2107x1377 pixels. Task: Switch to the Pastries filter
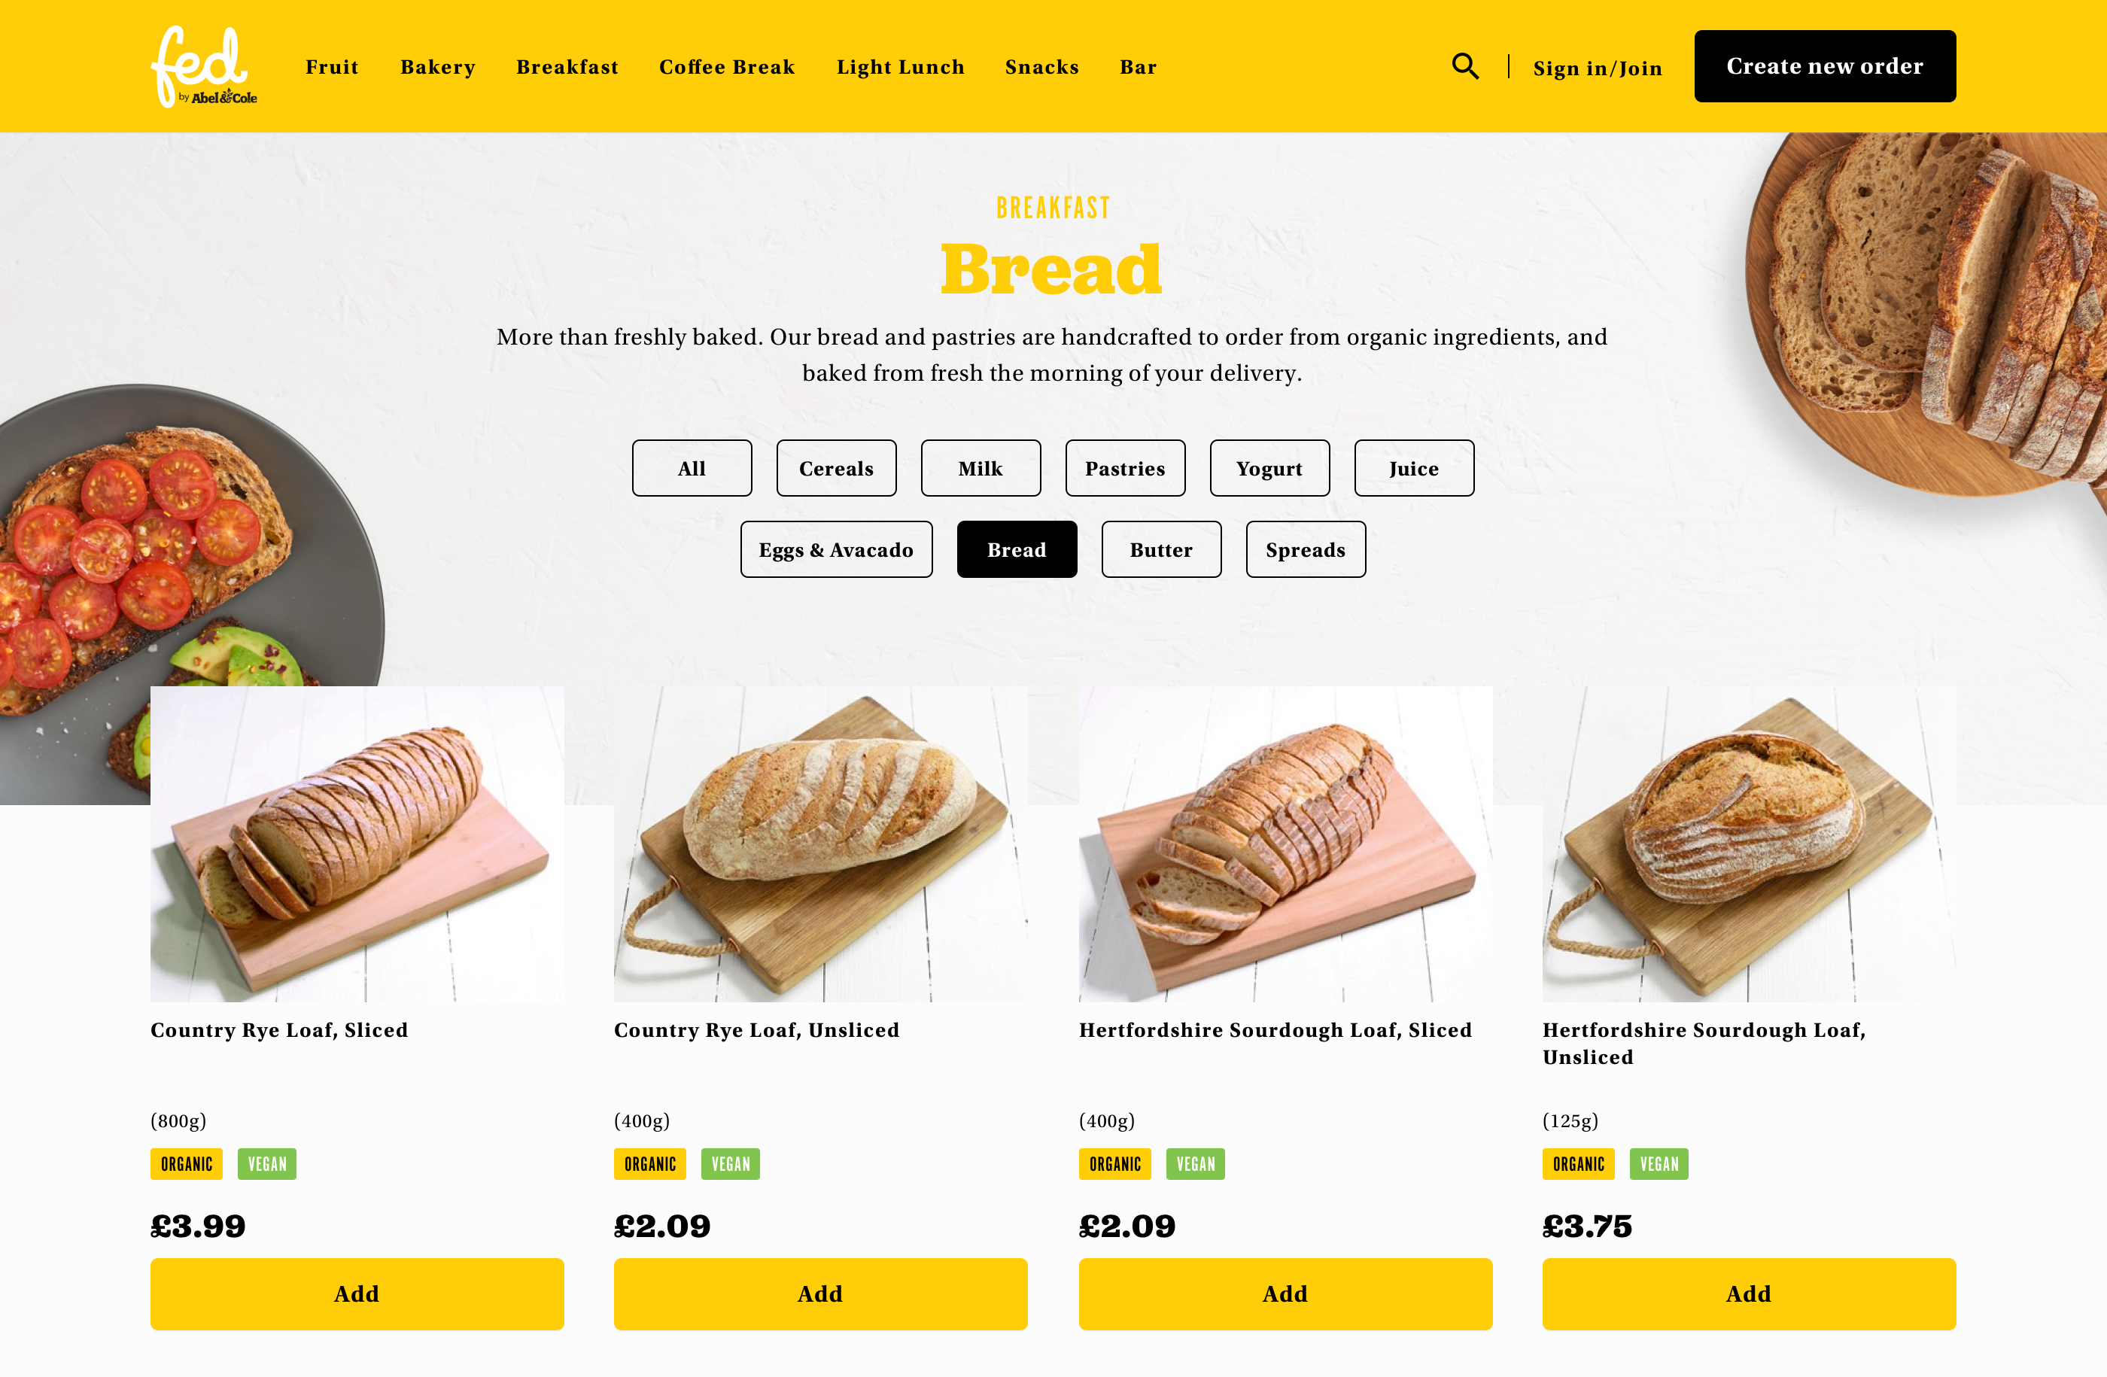(x=1125, y=468)
